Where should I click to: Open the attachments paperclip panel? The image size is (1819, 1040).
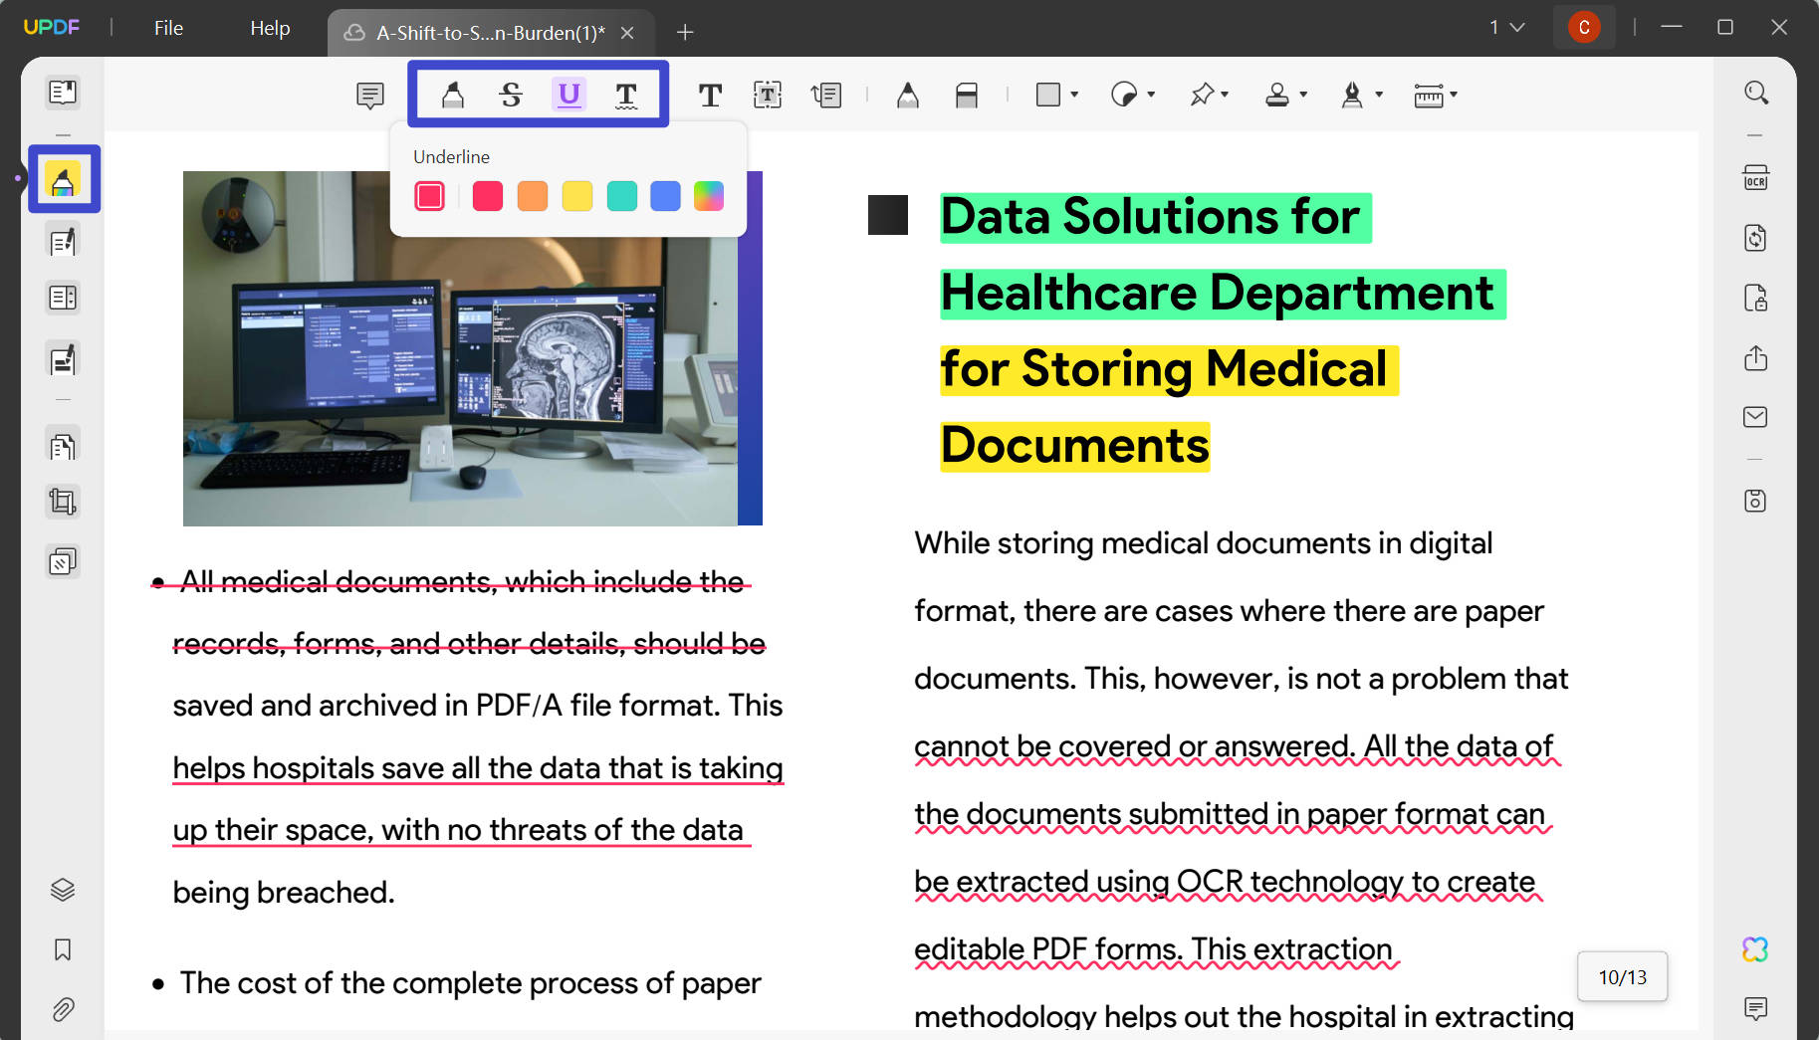click(x=62, y=1009)
